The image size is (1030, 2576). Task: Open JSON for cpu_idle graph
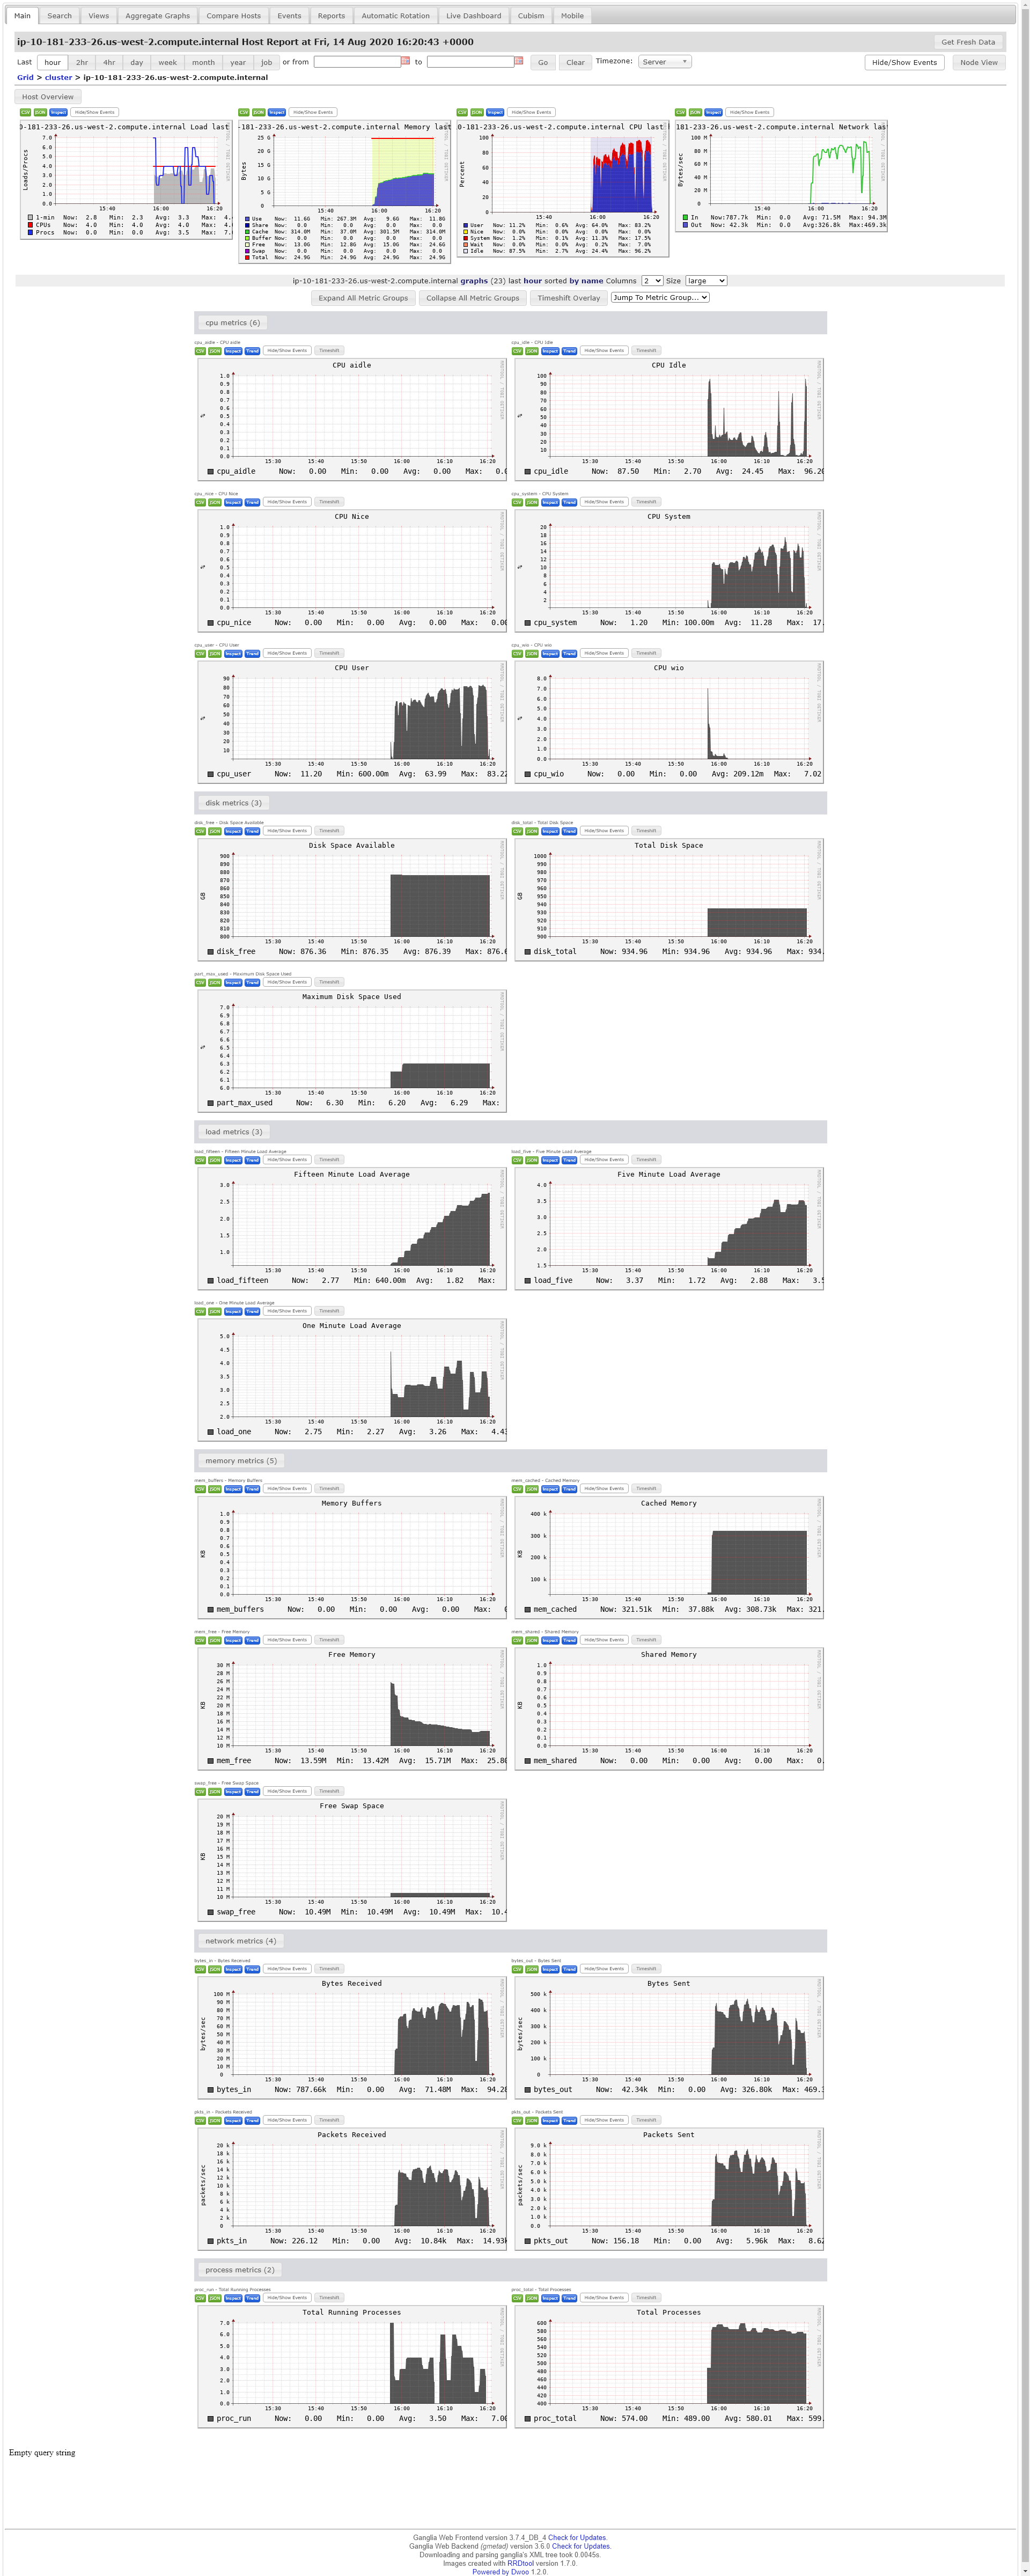tap(532, 351)
